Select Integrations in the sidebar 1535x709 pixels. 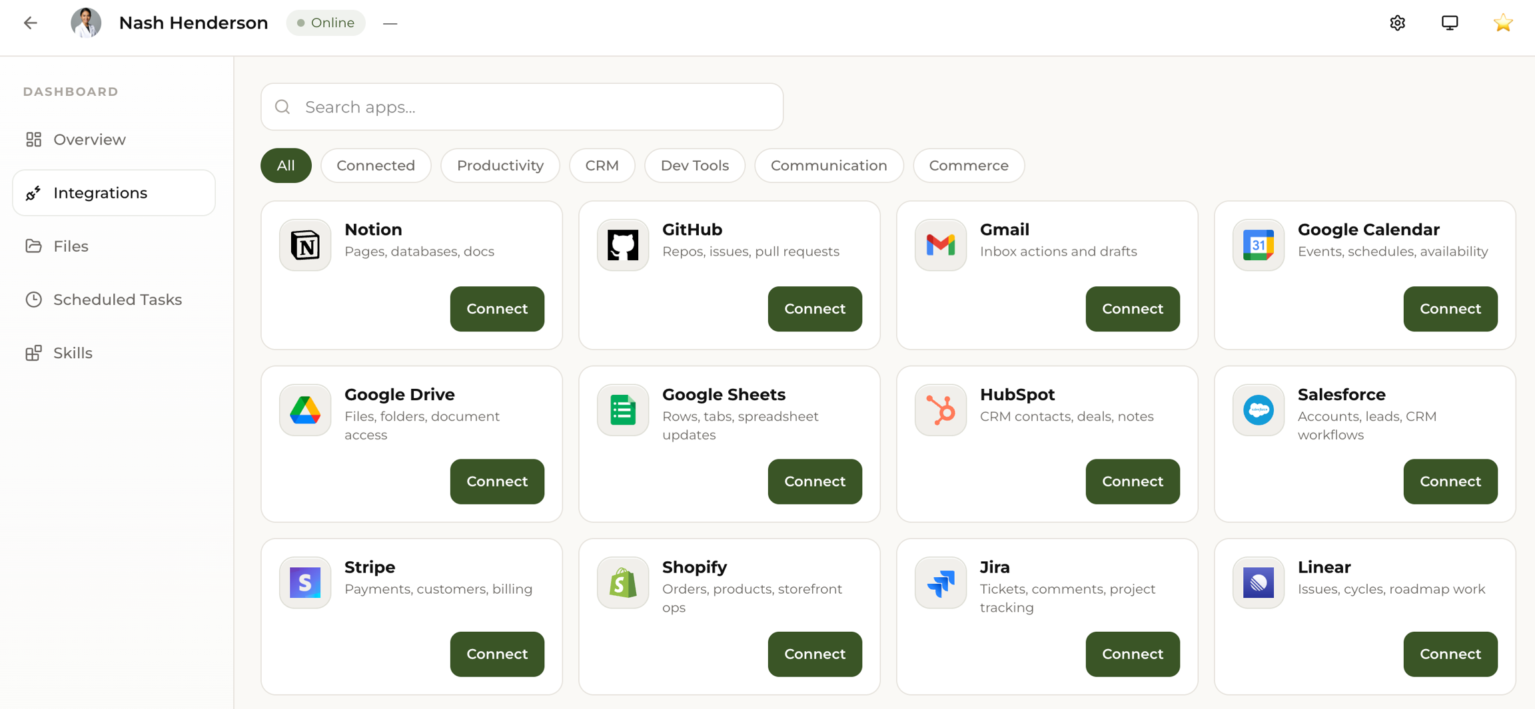pyautogui.click(x=114, y=192)
